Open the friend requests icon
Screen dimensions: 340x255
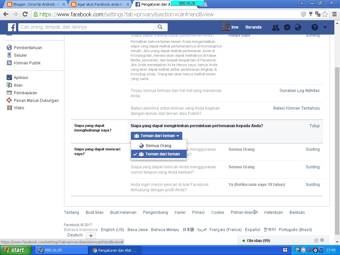[276, 27]
